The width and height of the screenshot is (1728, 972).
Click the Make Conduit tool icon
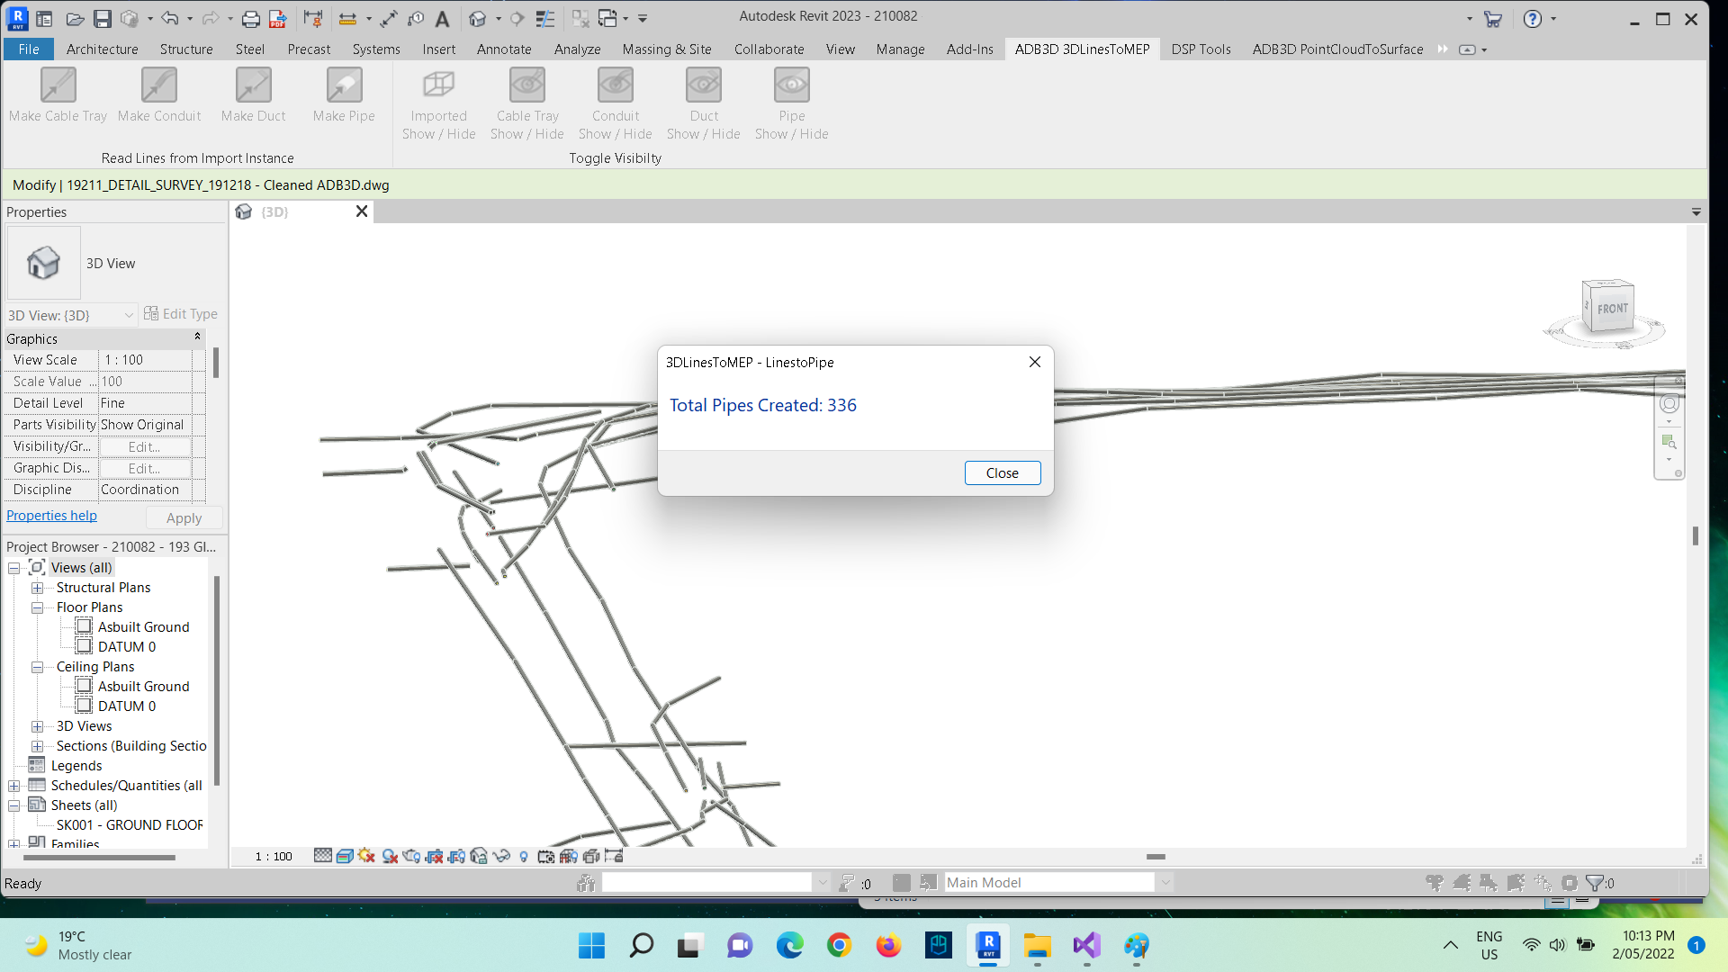159,86
